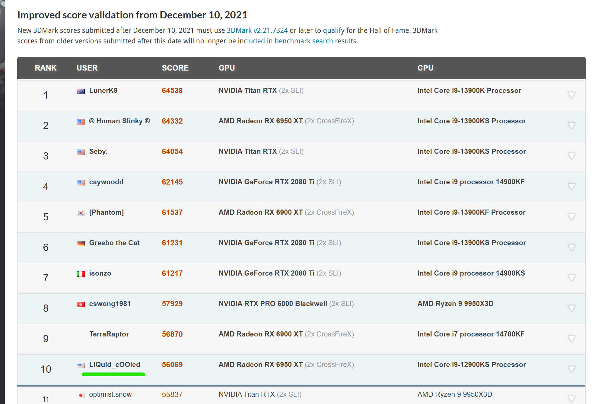The height and width of the screenshot is (404, 595).
Task: Open the 3DMark v2.21.7324 link
Action: click(257, 30)
